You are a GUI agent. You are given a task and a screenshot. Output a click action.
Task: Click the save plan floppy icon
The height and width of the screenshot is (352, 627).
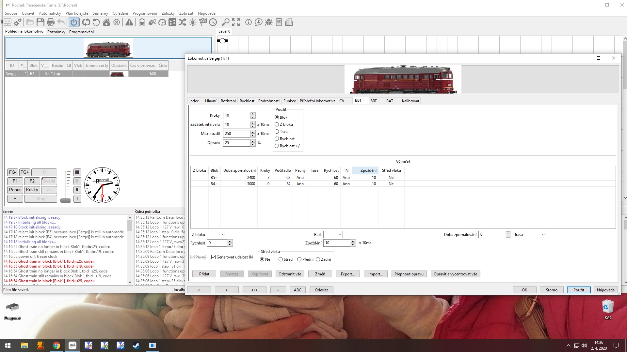[x=40, y=22]
